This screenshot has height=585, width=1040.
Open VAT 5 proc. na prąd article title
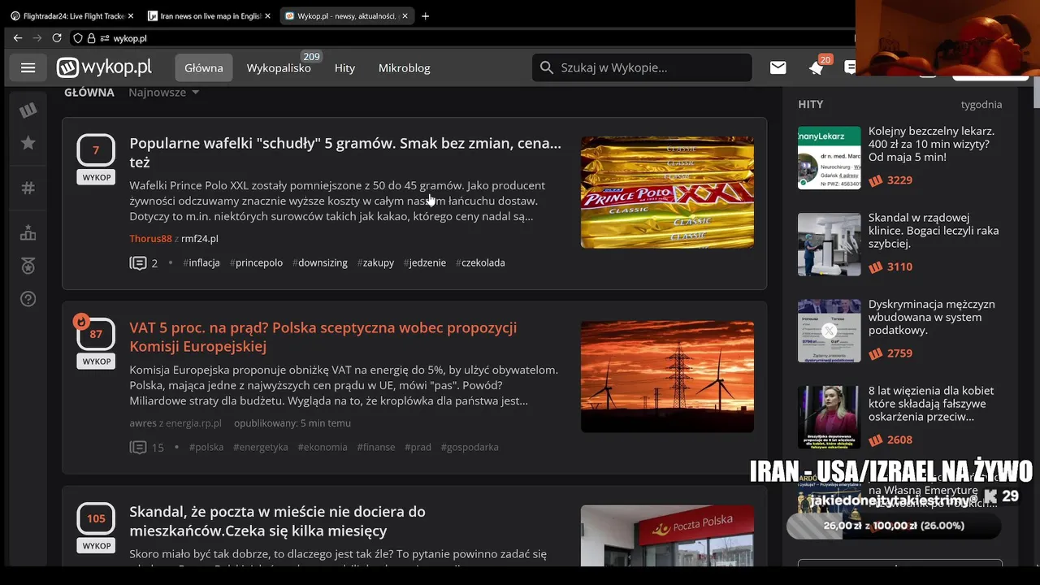pos(323,337)
